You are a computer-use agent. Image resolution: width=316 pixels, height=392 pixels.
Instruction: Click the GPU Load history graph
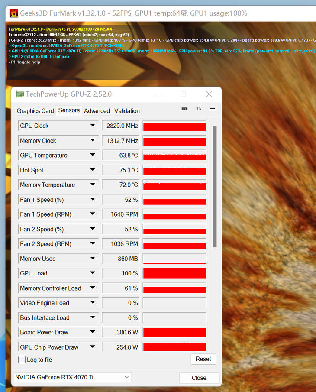pos(175,273)
